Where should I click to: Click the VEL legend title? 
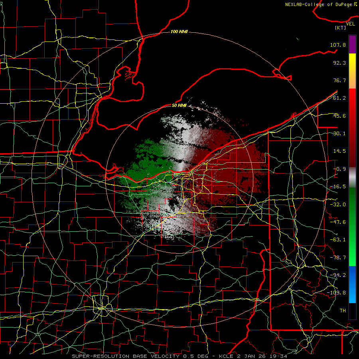350,24
